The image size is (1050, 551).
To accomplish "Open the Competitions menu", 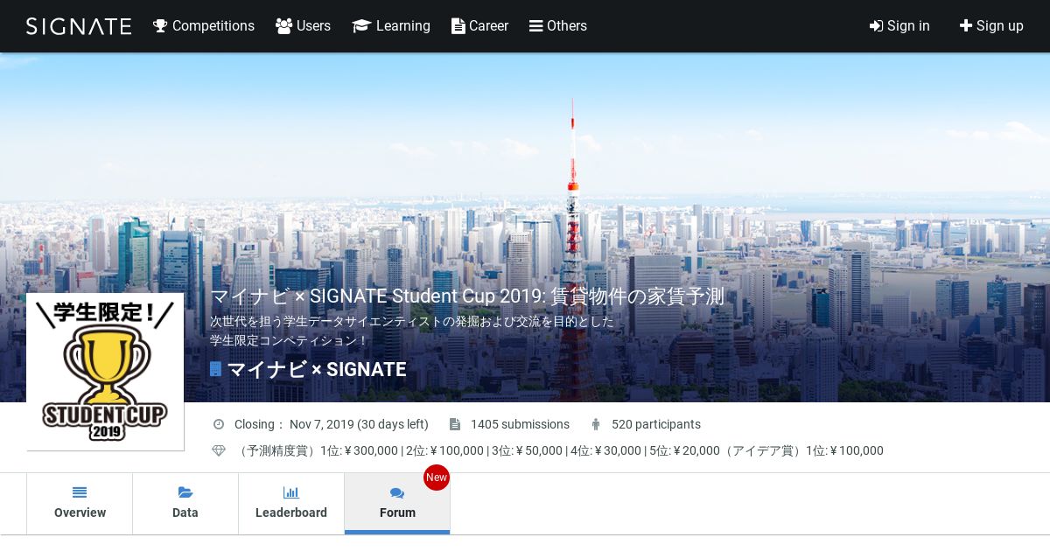I will (204, 26).
